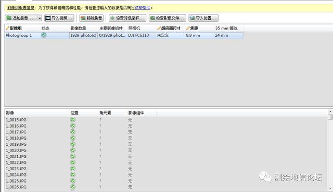Select image 1_0022.JPG
333x192 pixels.
tap(16, 163)
